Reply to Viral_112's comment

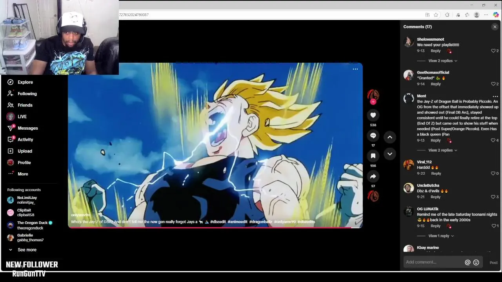436,173
